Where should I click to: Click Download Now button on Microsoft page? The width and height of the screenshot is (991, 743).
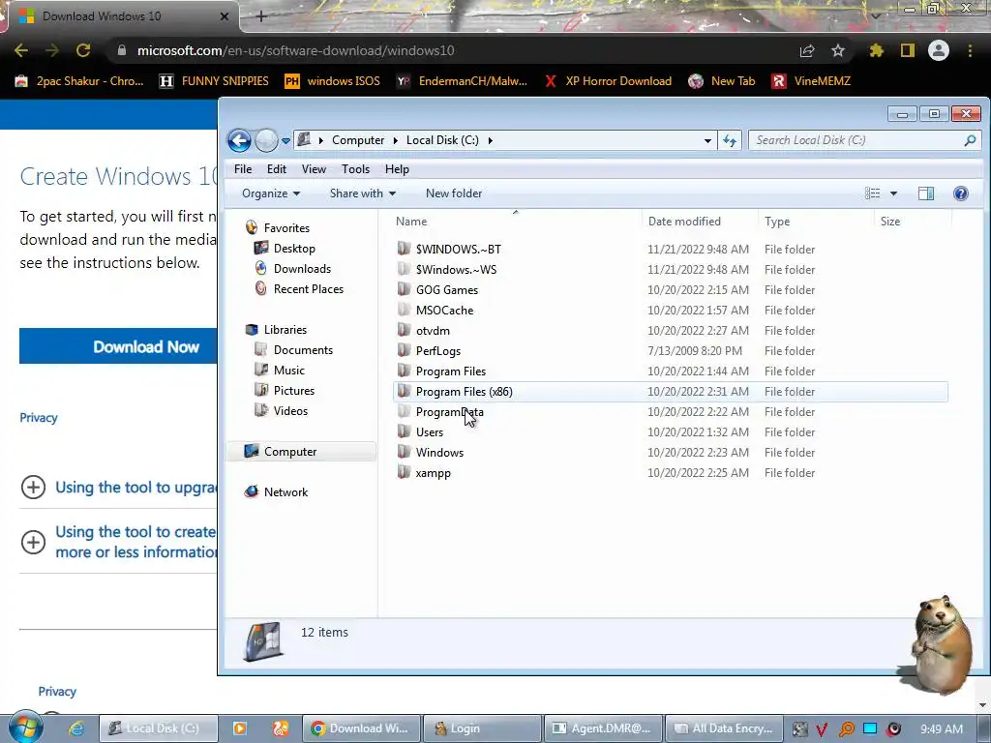118,346
